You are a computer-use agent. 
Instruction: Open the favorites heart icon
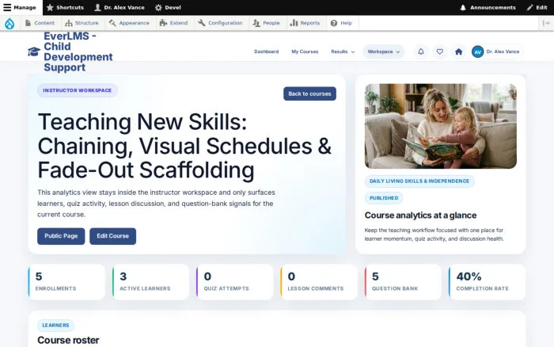tap(439, 51)
